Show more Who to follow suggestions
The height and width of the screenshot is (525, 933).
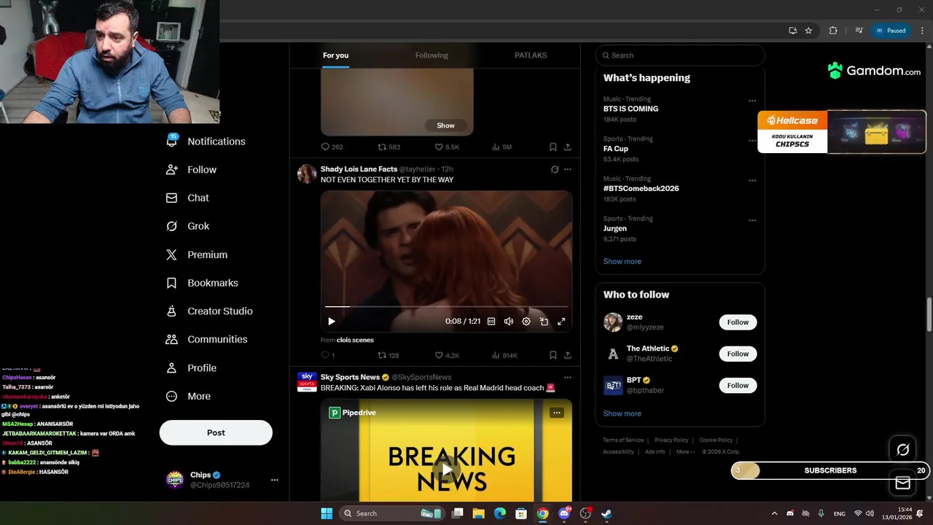click(622, 413)
